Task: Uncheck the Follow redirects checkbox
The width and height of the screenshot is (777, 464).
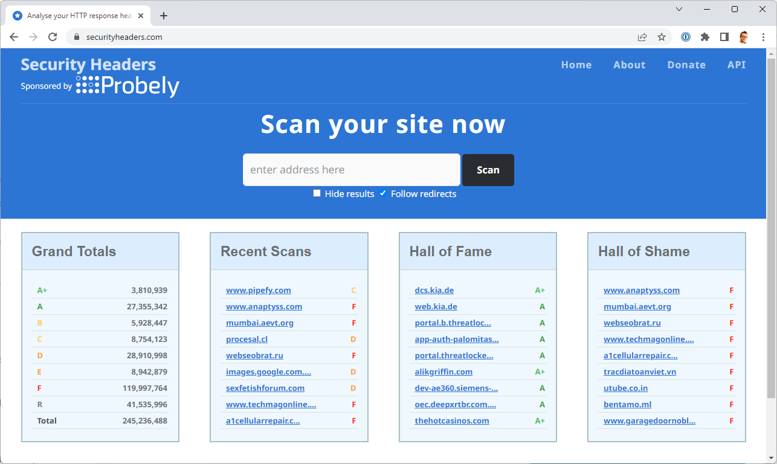Action: click(382, 193)
